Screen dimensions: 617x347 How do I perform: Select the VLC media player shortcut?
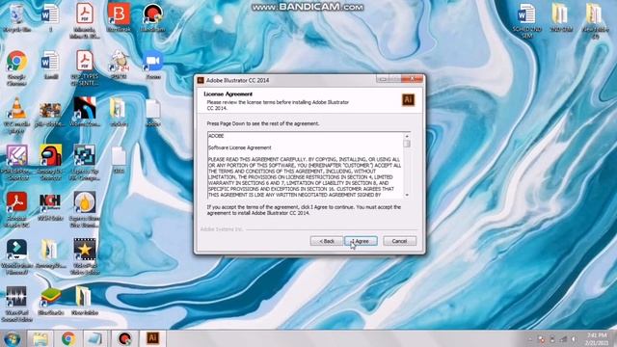pos(16,115)
